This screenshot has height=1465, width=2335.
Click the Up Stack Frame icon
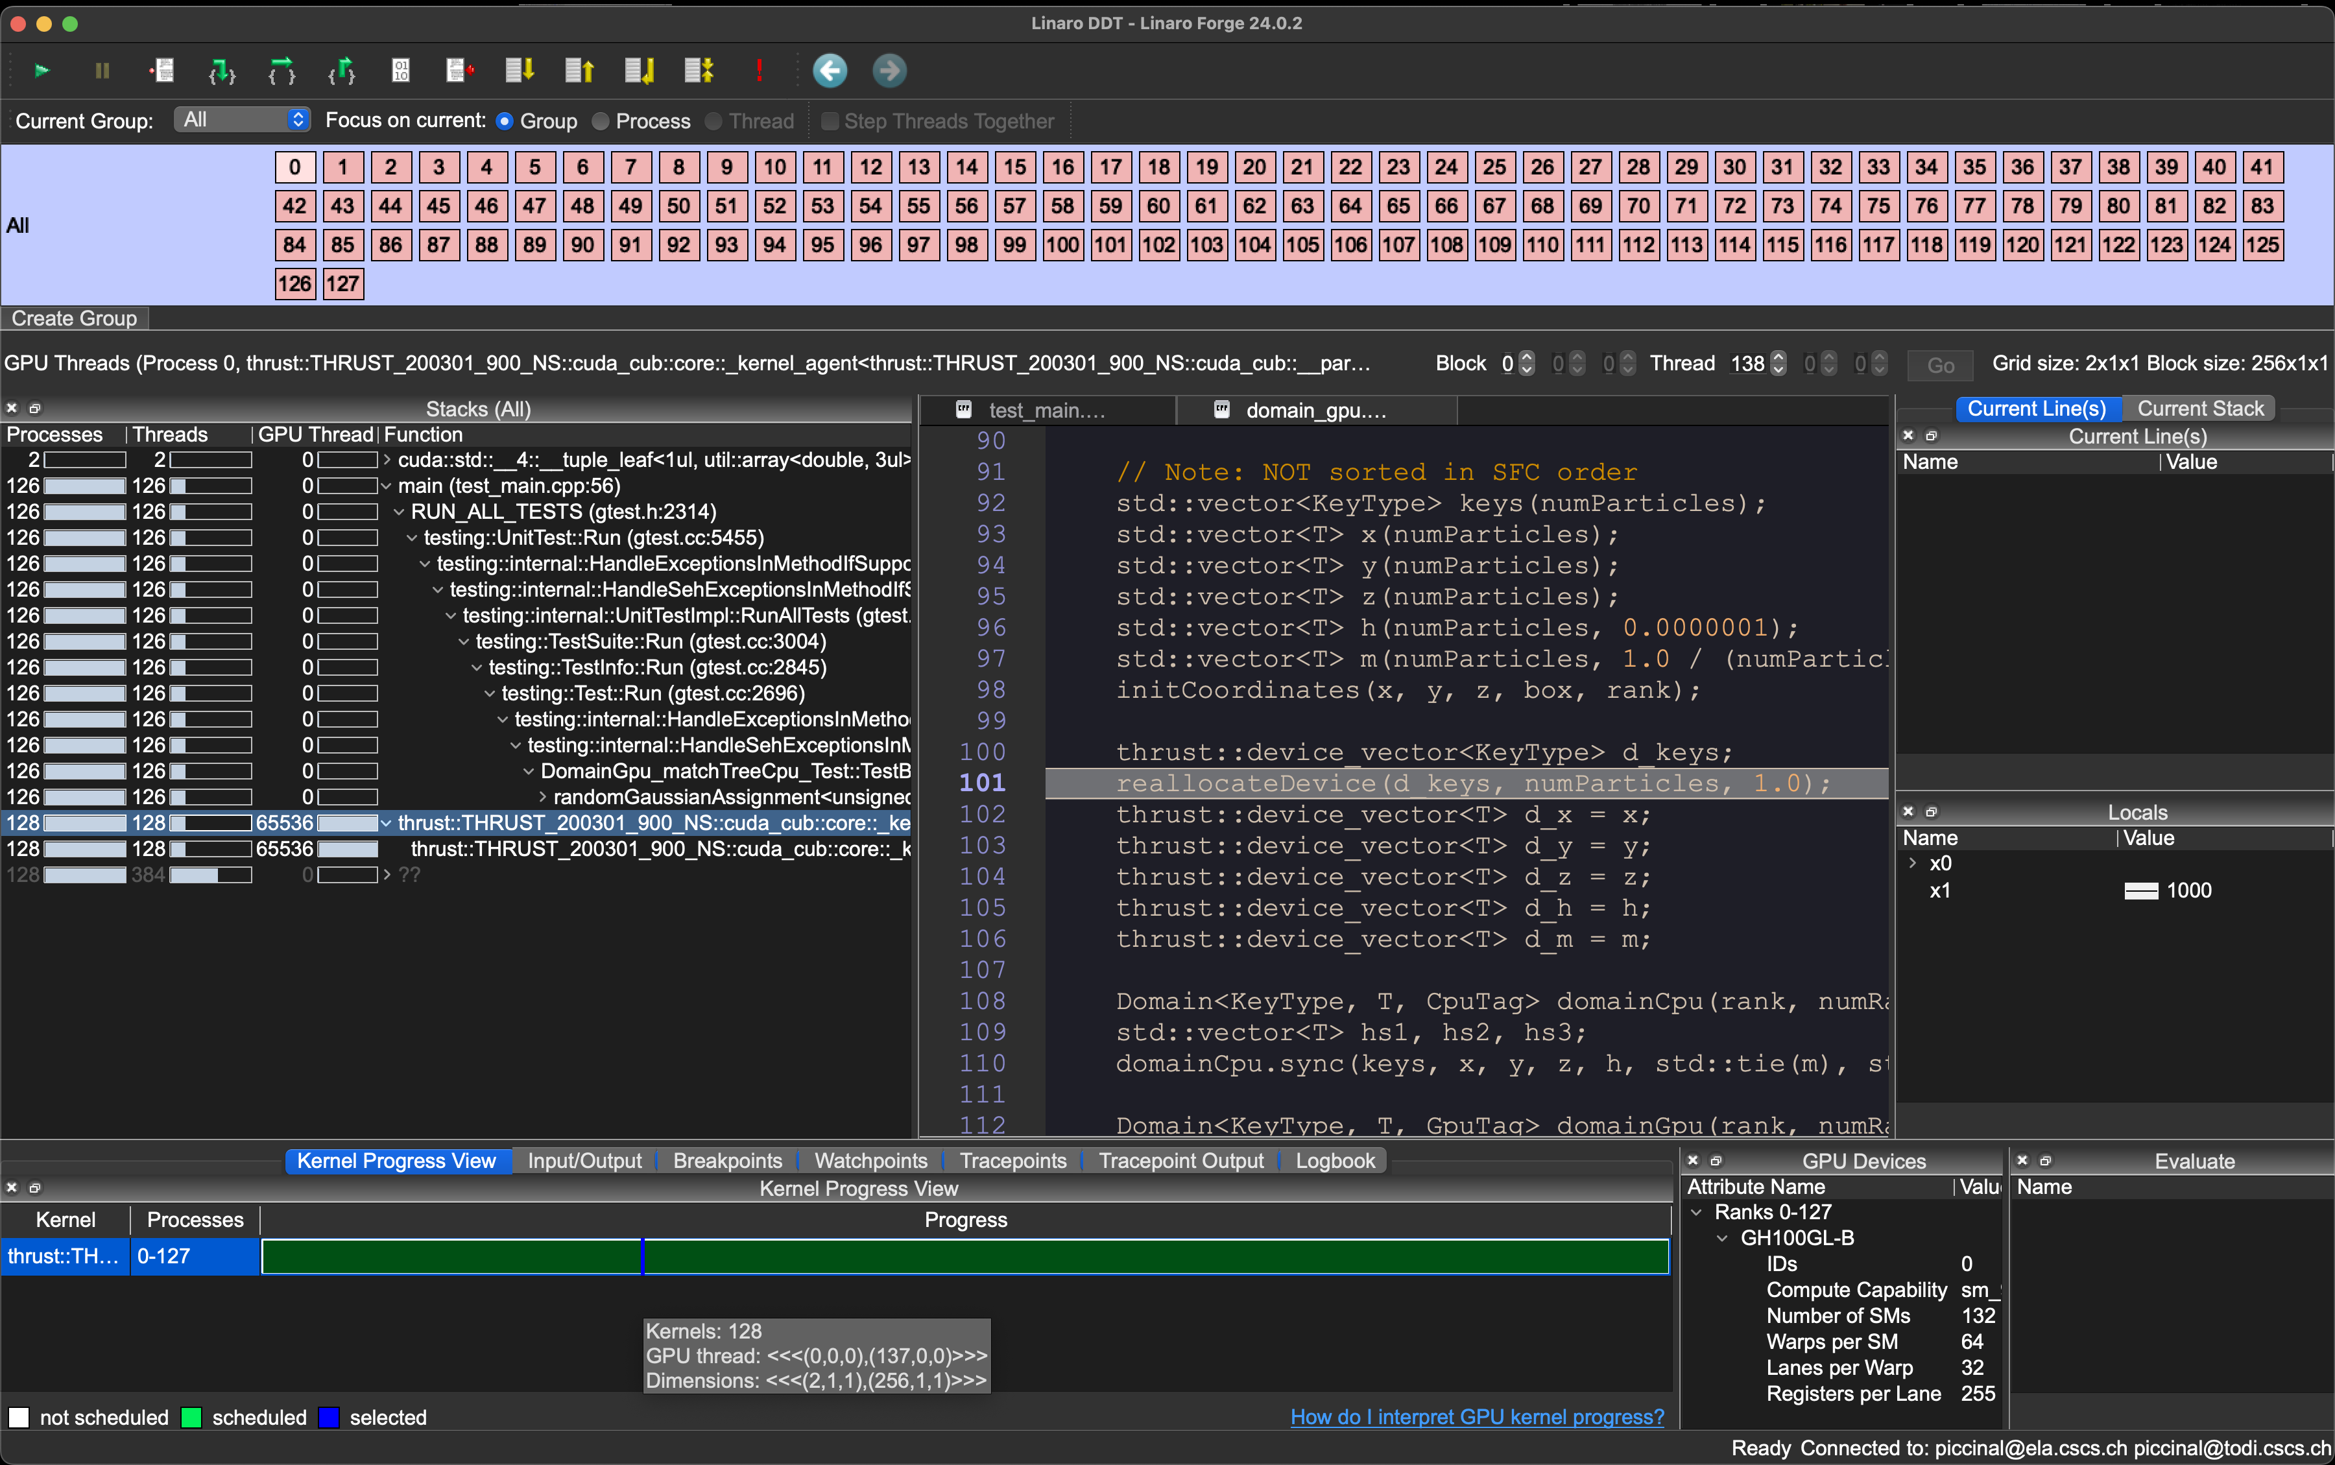pyautogui.click(x=579, y=71)
